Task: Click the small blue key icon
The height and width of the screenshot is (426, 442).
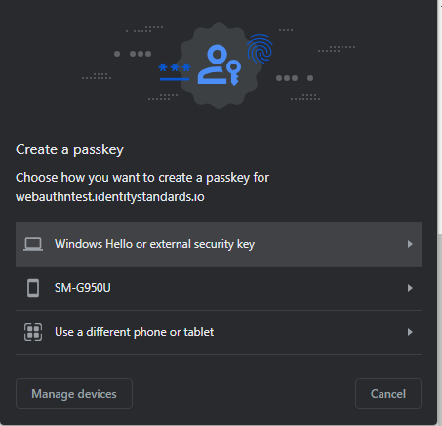Action: (x=234, y=72)
